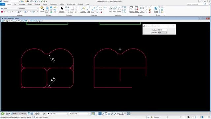Click the red active color swatch
This screenshot has width=211, height=119.
tap(2, 12)
